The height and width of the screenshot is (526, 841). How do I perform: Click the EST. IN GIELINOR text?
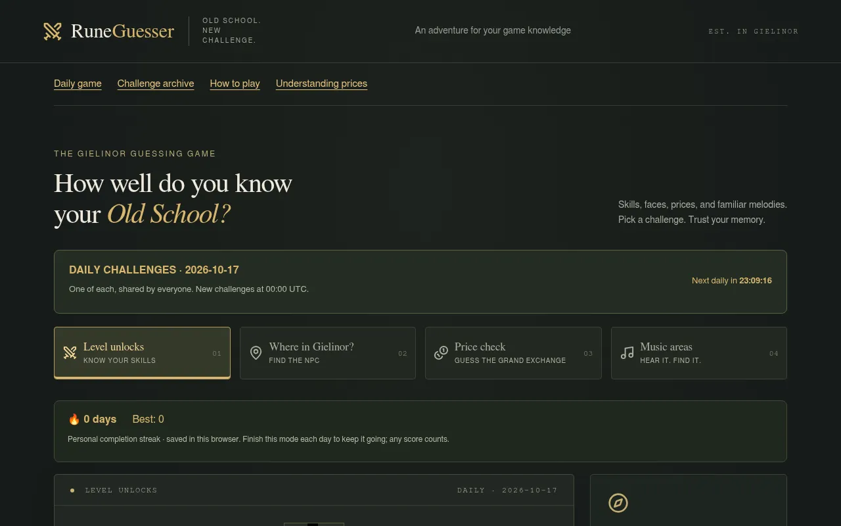tap(754, 32)
